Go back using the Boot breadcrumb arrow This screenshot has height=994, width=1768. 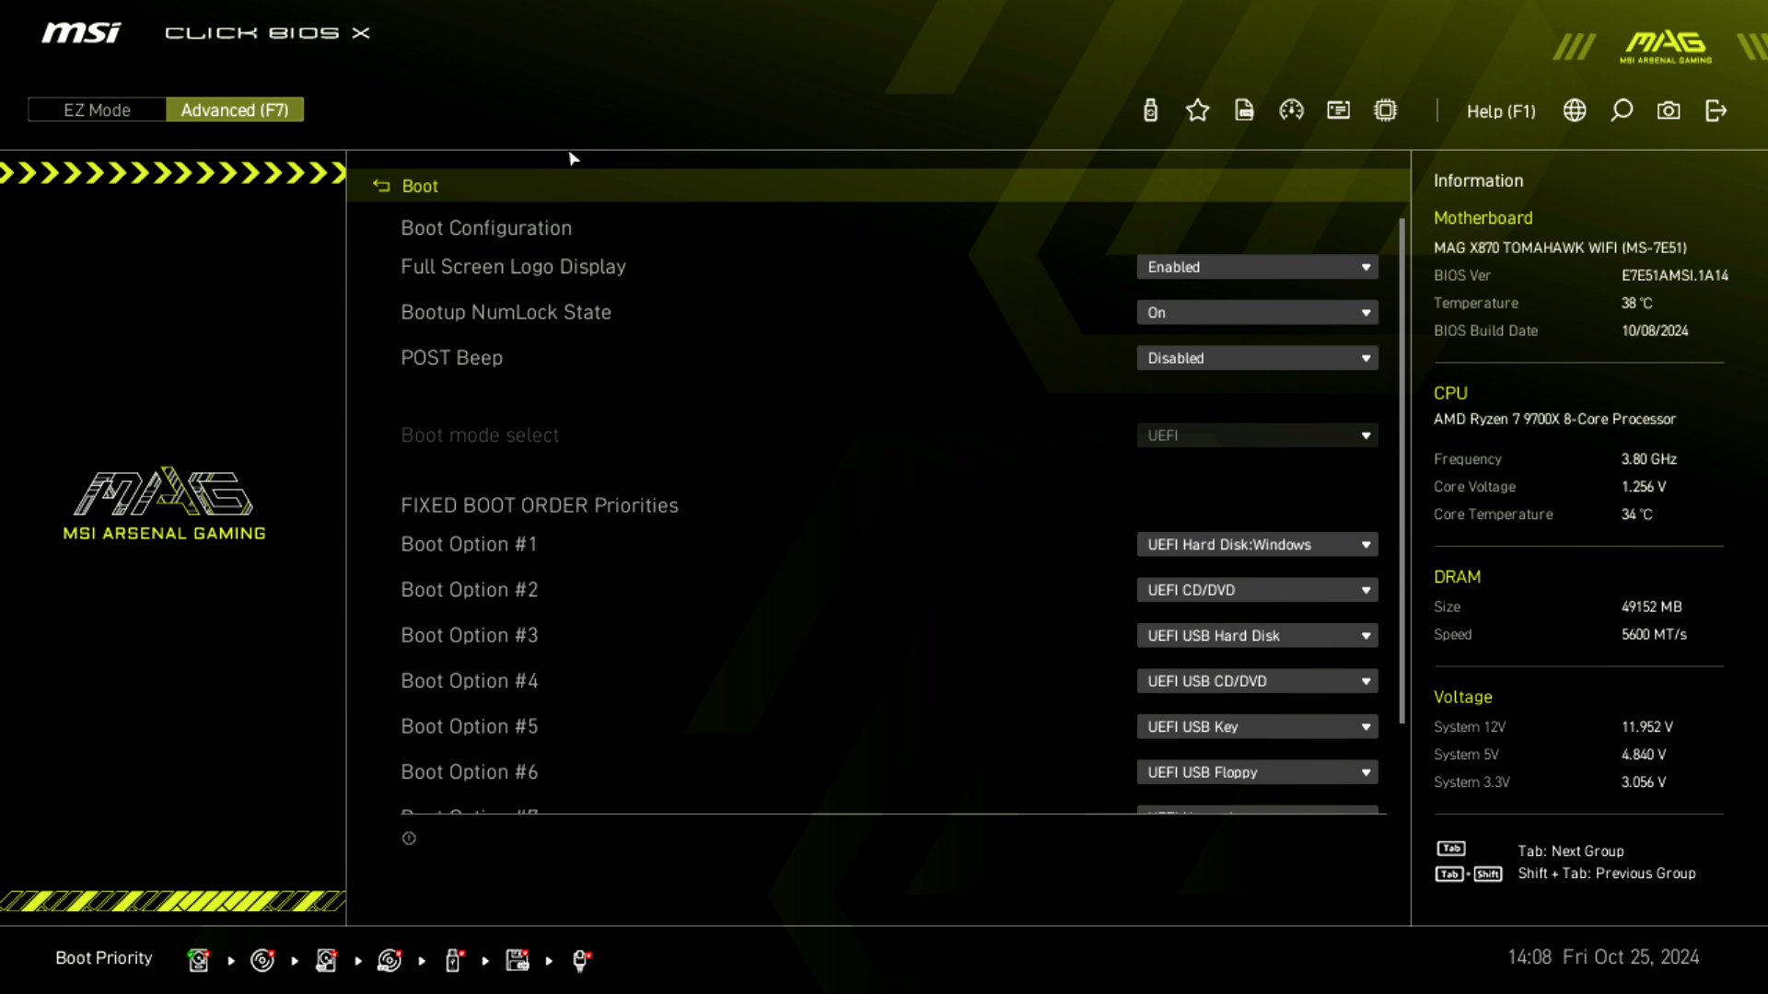point(381,186)
